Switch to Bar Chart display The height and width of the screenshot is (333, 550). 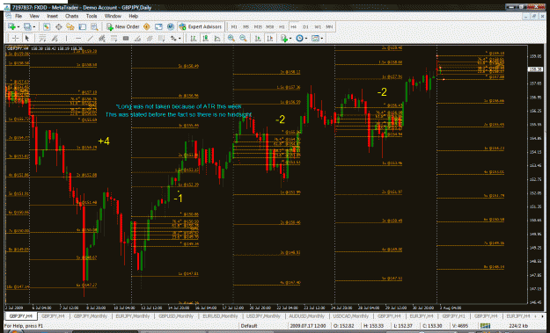[x=194, y=39]
